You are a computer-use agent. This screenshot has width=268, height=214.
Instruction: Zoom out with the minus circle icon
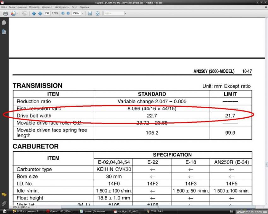pos(63,13)
